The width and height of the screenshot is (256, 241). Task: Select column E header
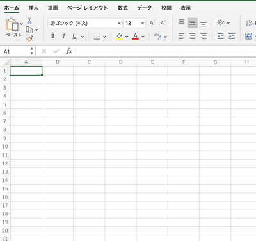pos(152,62)
